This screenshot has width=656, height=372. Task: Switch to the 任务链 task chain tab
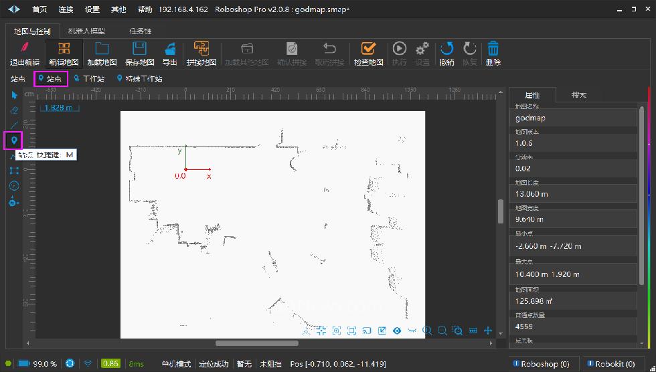[x=140, y=31]
